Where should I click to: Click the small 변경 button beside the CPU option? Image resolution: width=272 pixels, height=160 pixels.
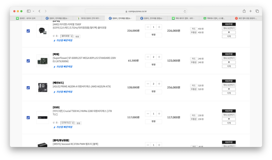click(x=77, y=36)
